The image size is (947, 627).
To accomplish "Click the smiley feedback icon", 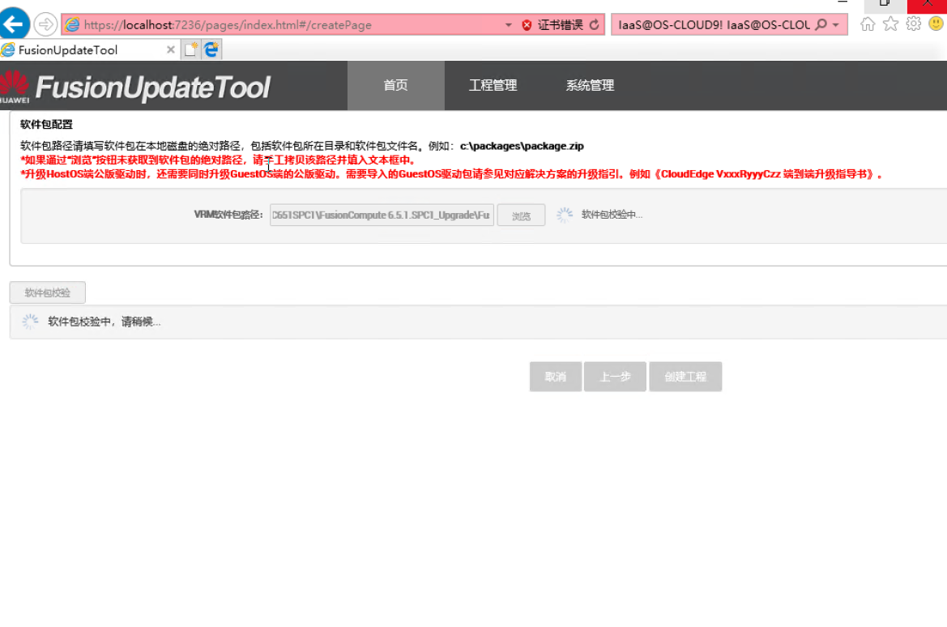I will pyautogui.click(x=936, y=24).
